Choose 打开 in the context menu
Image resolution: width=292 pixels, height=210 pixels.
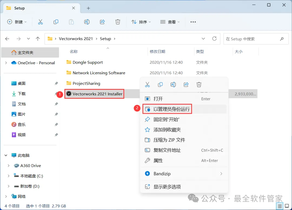pyautogui.click(x=184, y=99)
